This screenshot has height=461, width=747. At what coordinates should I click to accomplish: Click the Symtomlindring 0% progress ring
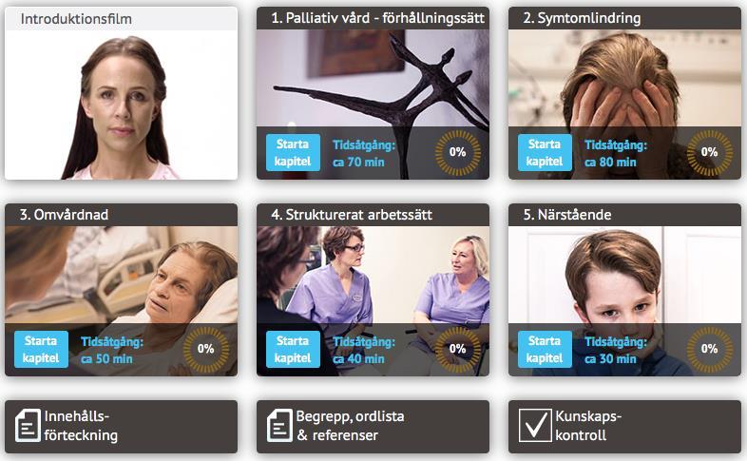pos(709,152)
